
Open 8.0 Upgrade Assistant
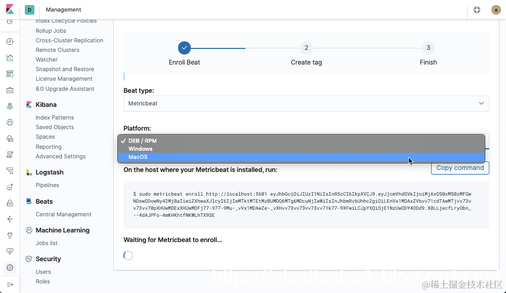coord(65,89)
